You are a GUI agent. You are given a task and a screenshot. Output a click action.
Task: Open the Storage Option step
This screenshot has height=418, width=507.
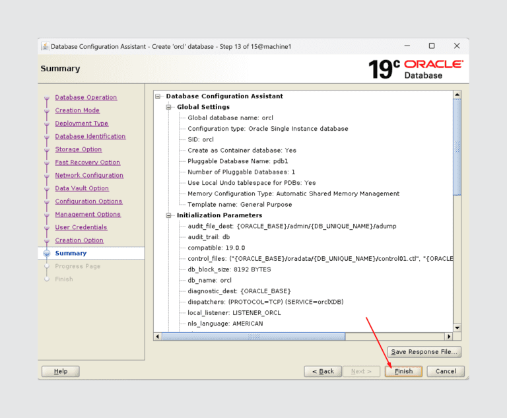78,149
